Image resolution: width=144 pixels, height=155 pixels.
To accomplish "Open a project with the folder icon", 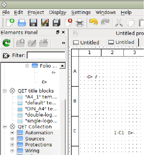I will (22, 23).
